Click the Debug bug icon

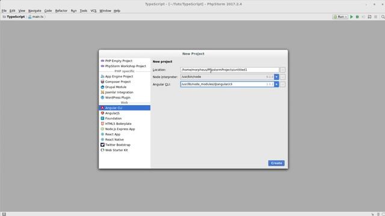(357, 17)
